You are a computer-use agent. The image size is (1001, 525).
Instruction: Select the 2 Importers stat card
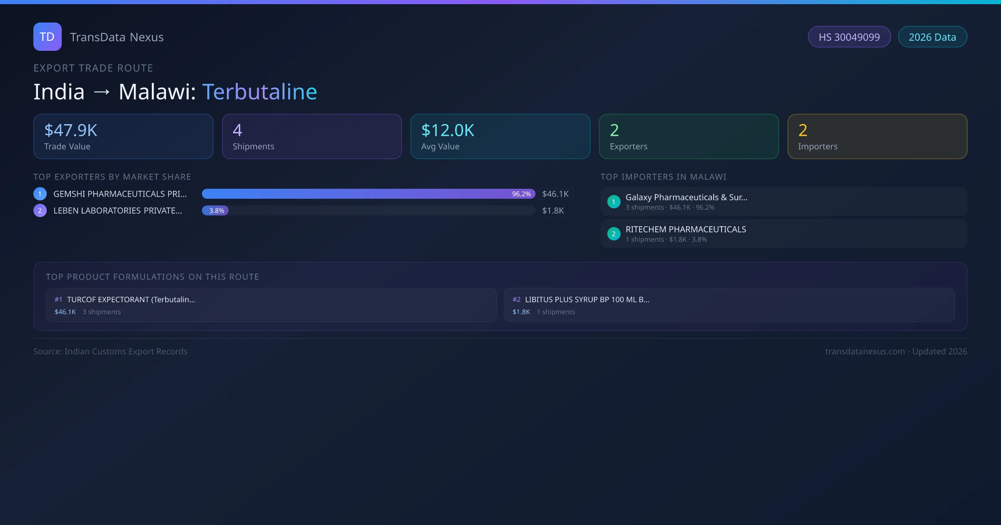pyautogui.click(x=877, y=137)
